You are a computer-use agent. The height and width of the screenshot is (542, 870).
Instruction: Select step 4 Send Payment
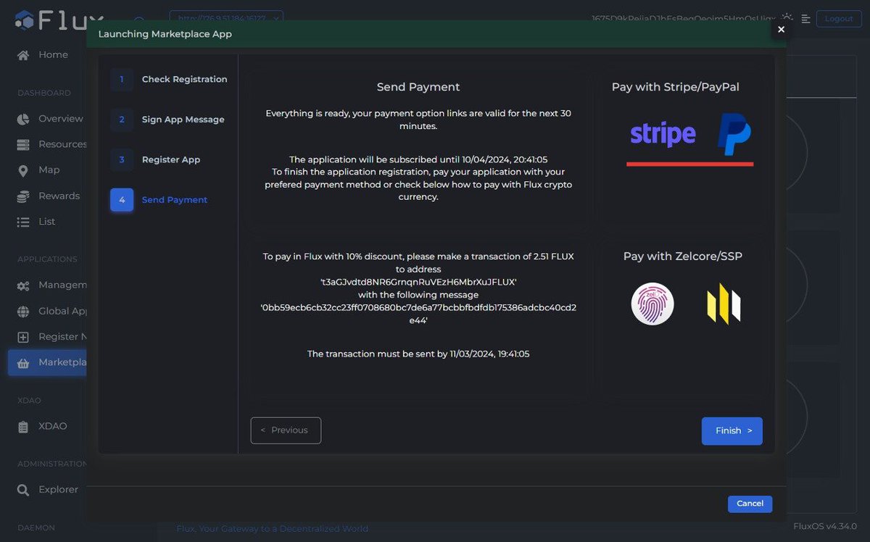[159, 200]
